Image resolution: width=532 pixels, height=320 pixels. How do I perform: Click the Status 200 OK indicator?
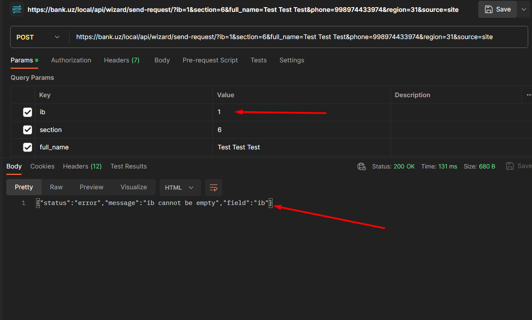[x=393, y=166]
